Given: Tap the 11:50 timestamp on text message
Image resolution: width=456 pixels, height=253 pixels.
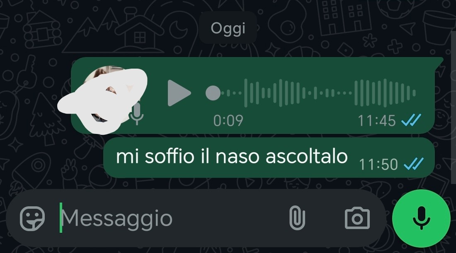Looking at the screenshot, I should [x=378, y=164].
